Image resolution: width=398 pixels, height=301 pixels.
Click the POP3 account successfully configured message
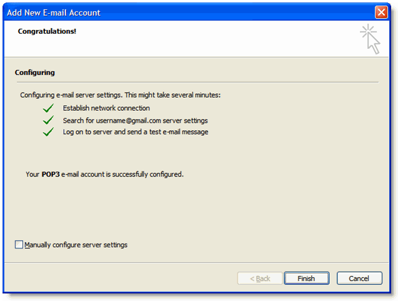click(104, 175)
